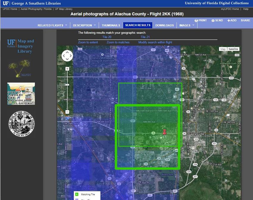Click the PALMM palm trees logo
Viewport: 253px width, 200px height.
20,68
